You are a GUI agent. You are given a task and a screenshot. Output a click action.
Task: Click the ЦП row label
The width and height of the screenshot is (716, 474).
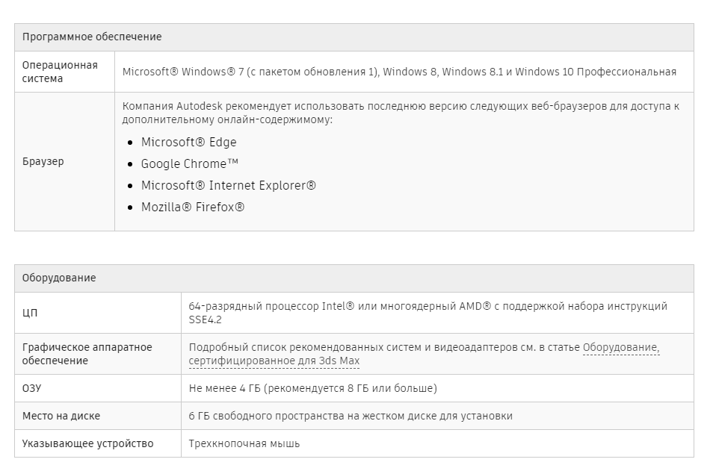(x=30, y=313)
